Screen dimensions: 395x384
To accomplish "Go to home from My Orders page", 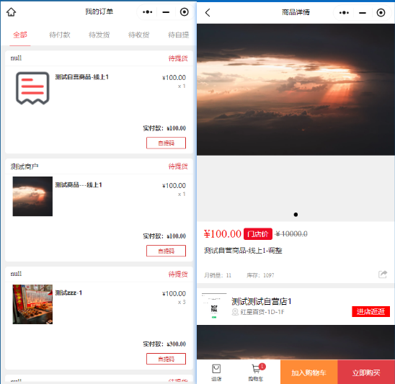I will [x=11, y=12].
